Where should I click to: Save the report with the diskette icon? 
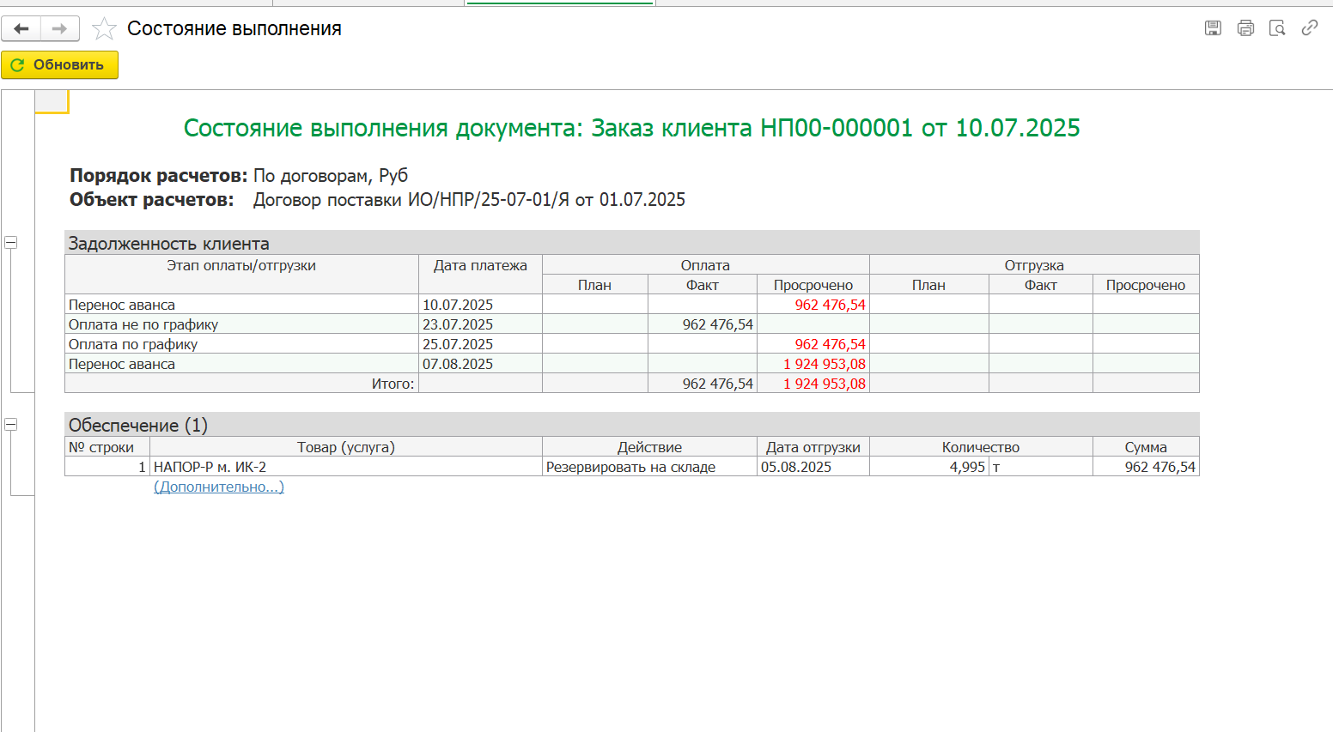[x=1213, y=28]
